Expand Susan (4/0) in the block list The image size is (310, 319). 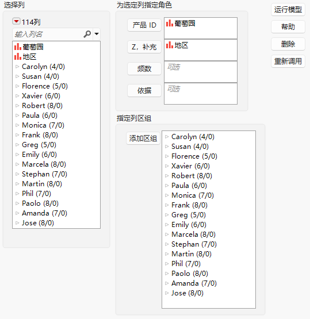pyautogui.click(x=167, y=147)
